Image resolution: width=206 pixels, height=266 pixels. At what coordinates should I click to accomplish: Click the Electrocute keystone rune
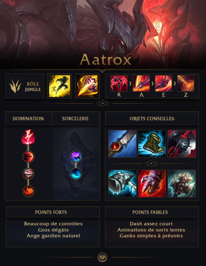click(28, 137)
